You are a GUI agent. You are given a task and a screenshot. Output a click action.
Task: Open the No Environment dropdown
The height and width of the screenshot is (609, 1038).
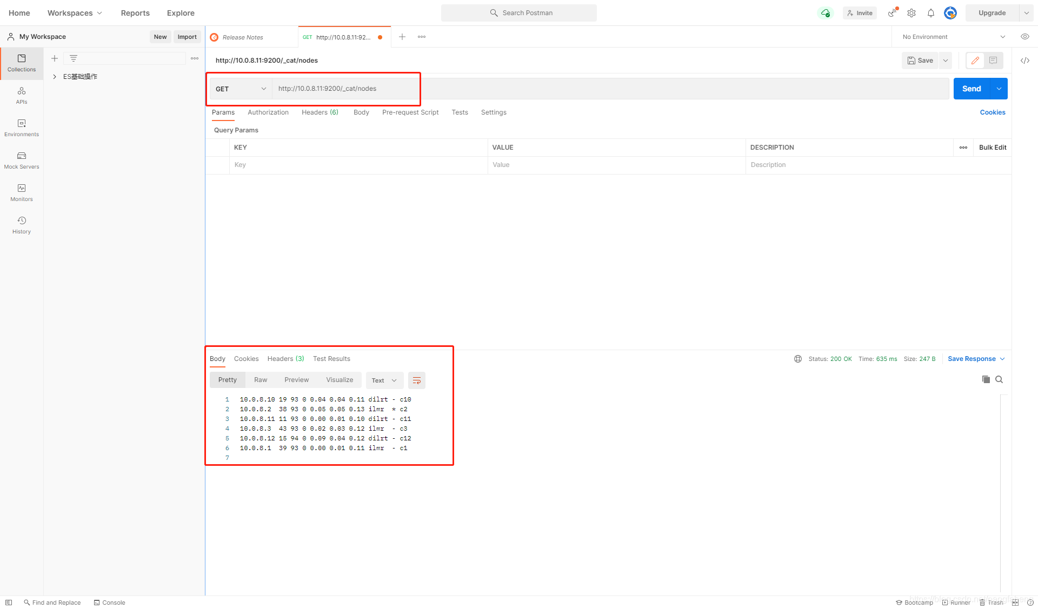pyautogui.click(x=954, y=37)
